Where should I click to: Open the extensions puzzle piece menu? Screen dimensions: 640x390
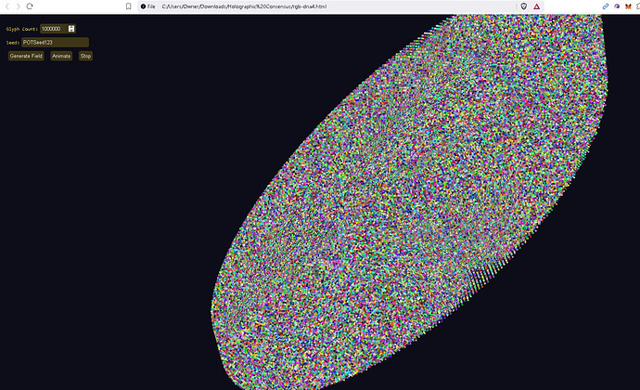[x=636, y=6]
